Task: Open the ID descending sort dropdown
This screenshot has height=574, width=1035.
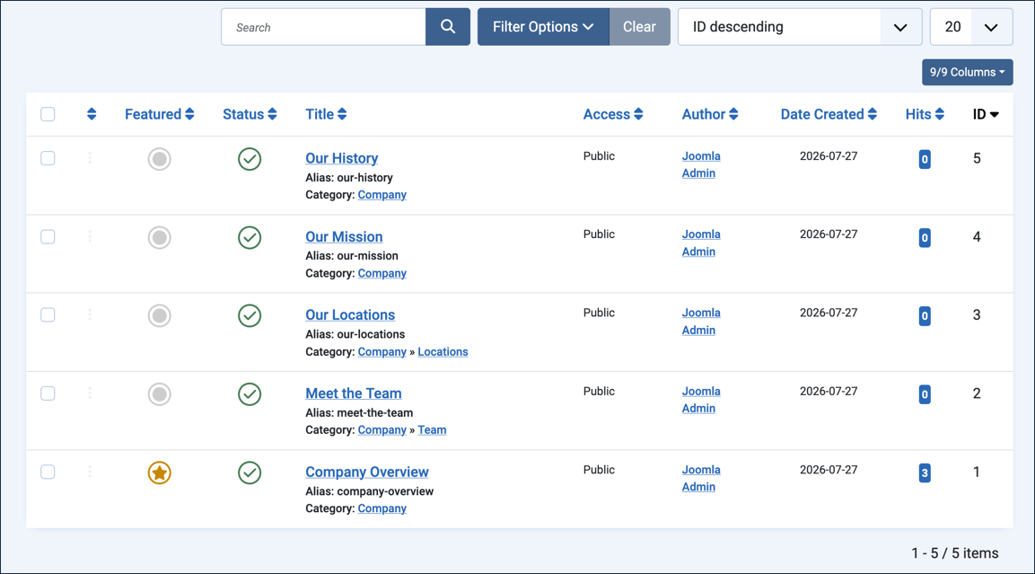Action: (800, 27)
